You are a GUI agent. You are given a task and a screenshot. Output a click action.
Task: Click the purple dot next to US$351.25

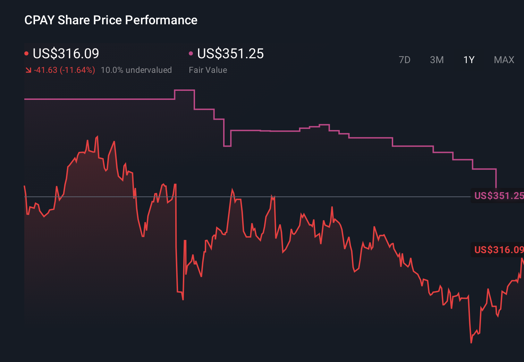click(x=191, y=53)
